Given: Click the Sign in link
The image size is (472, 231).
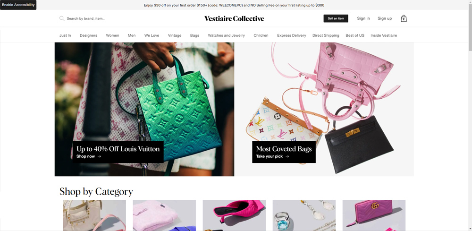Looking at the screenshot, I should pos(363,18).
